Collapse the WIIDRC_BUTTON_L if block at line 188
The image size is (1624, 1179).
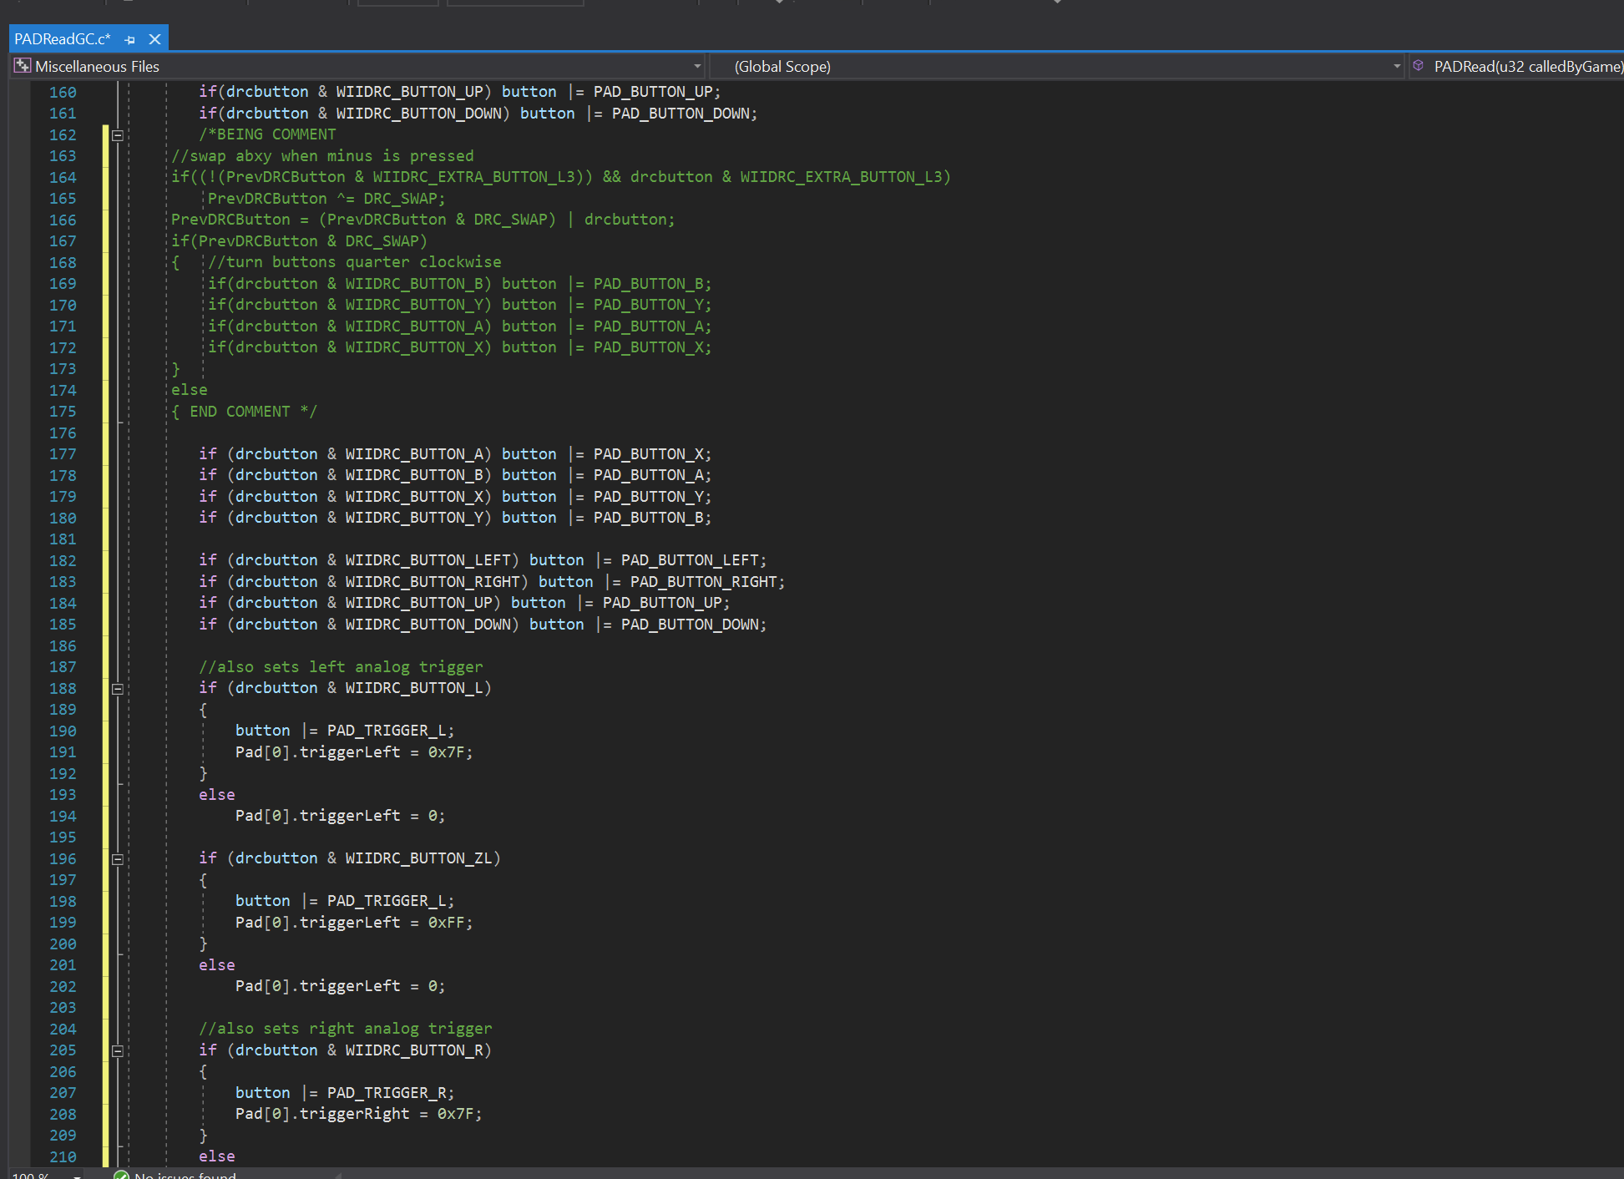118,689
